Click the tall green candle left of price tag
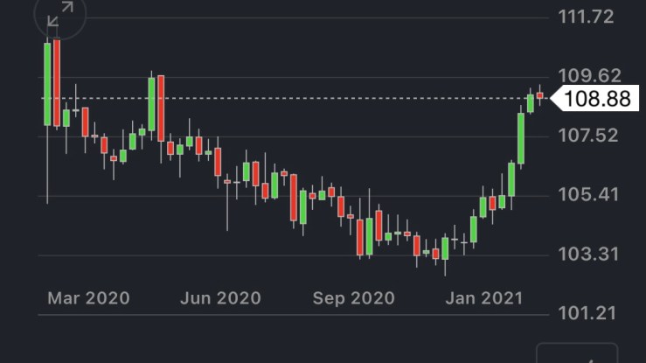Viewport: 646px width, 363px height. [521, 138]
